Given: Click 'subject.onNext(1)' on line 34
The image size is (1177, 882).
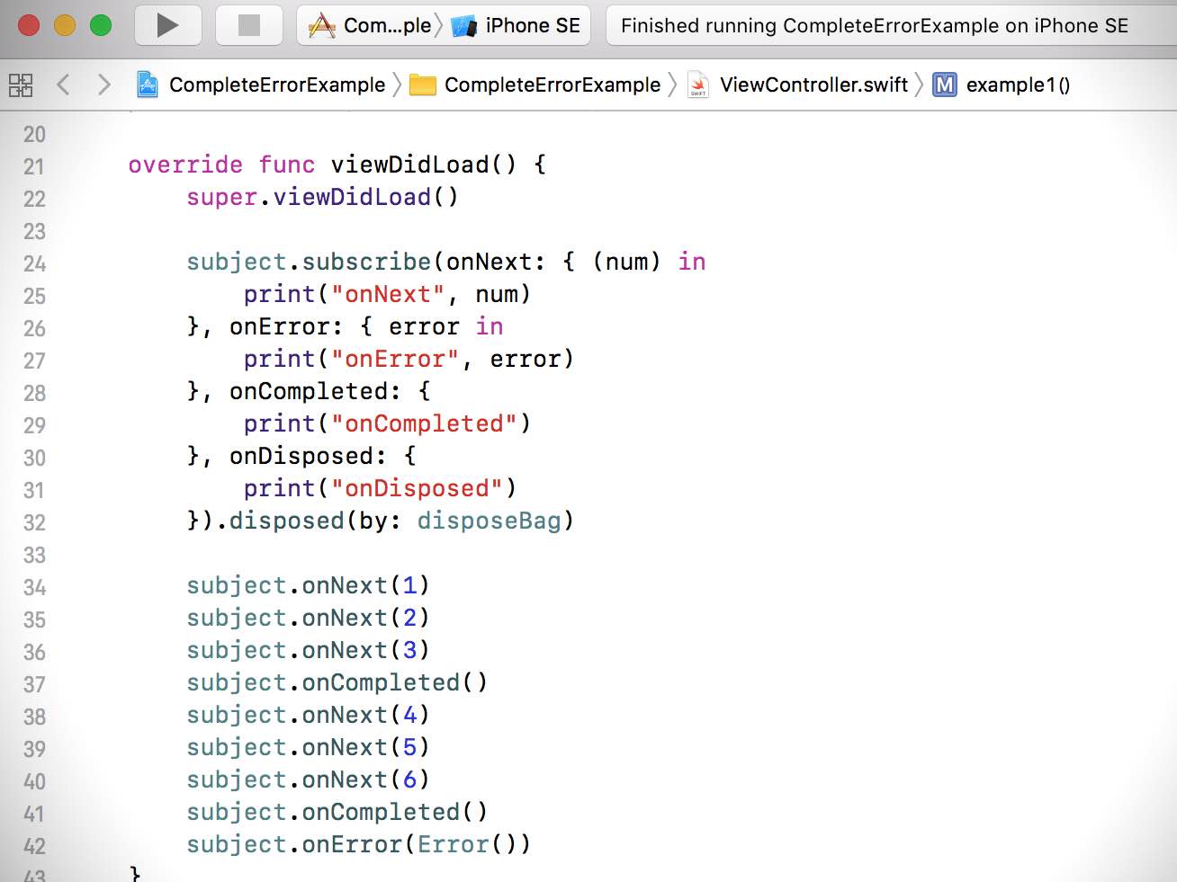Looking at the screenshot, I should coord(309,585).
